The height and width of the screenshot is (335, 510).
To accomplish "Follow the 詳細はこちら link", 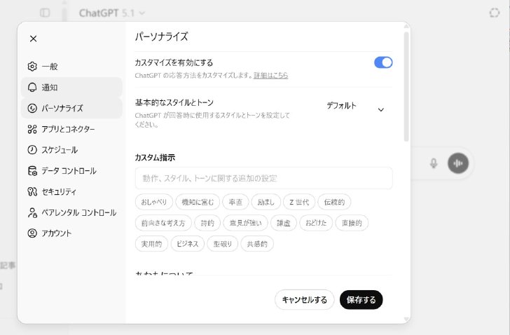I will (270, 76).
